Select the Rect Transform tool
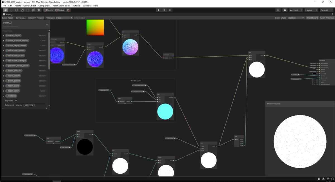This screenshot has width=335, height=182. point(28,10)
